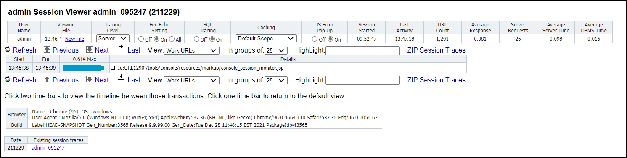Click the bottom HighLight input field
627x158 pixels.
tap(362, 80)
